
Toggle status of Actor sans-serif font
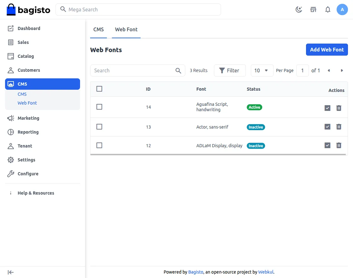pyautogui.click(x=327, y=127)
